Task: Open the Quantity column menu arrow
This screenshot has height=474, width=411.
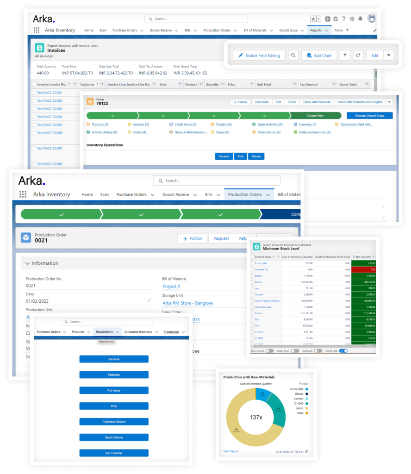Action: (x=223, y=84)
